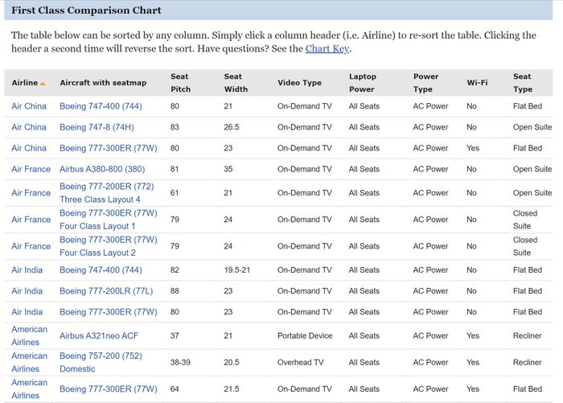Select seat pitch value 37
The image size is (563, 403).
175,336
